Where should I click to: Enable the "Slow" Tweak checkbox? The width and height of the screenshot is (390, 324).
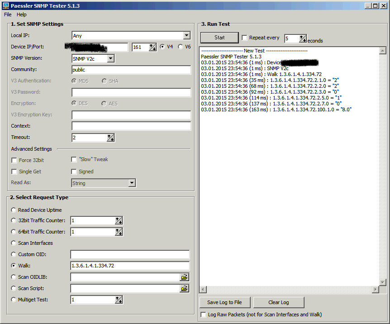tap(74, 159)
